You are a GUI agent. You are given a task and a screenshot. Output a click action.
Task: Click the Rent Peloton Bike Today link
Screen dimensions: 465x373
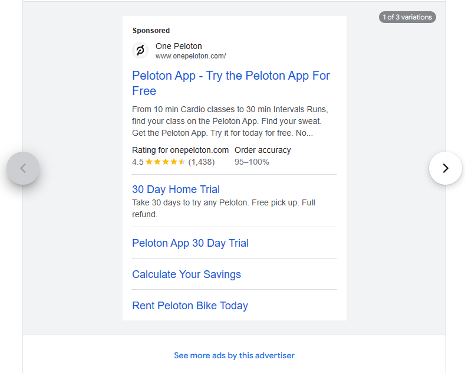tap(190, 306)
